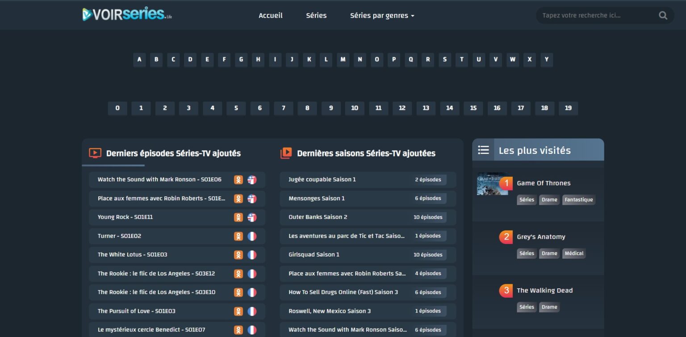
Task: Click orange OK.ru icon for Young Rock S01E11
Action: [x=238, y=217]
